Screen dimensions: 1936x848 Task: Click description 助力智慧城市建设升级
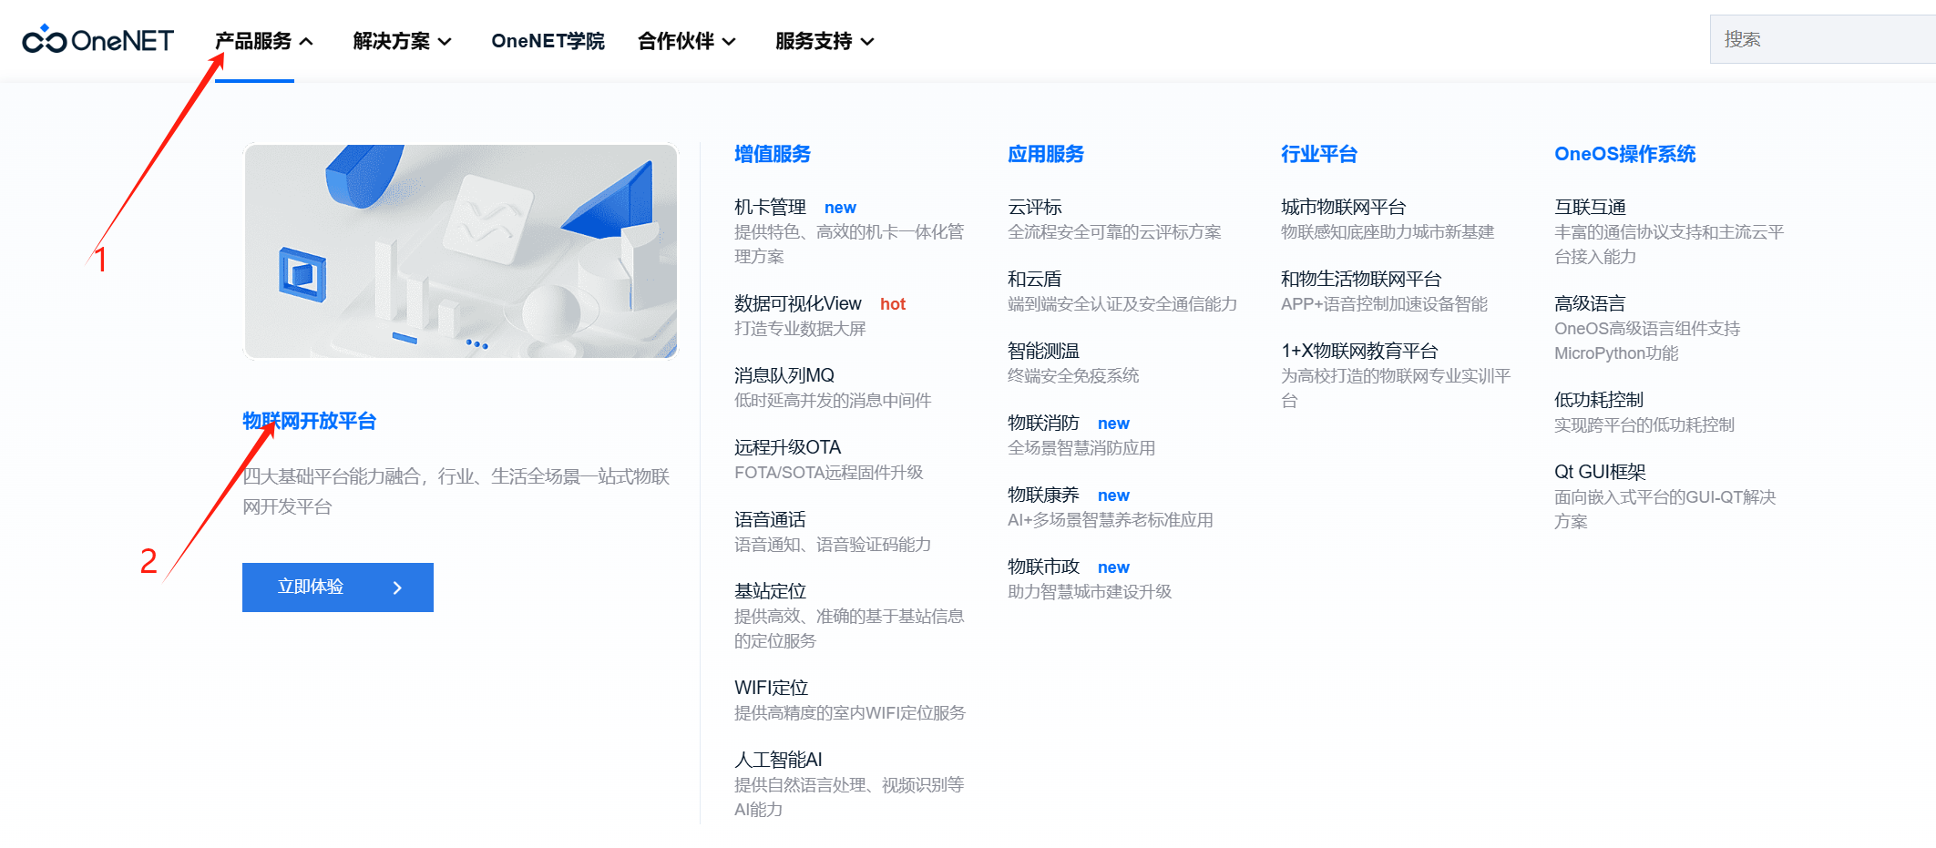(x=1090, y=592)
